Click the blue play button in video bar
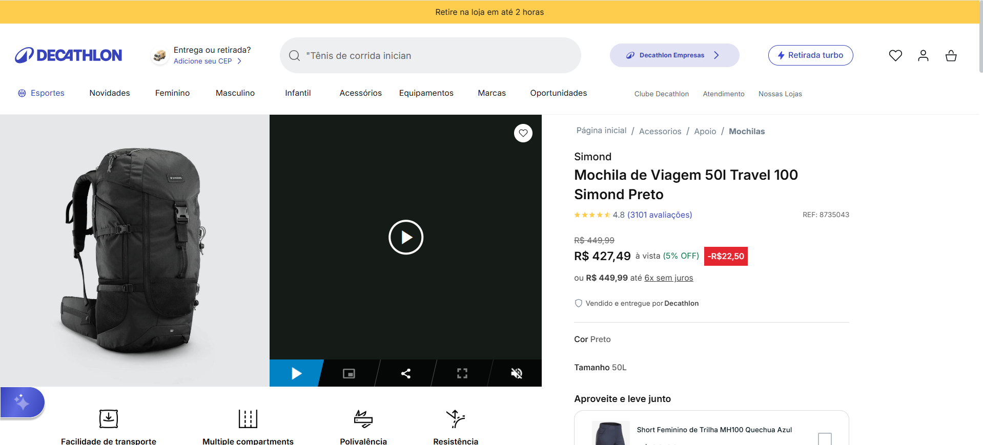The height and width of the screenshot is (445, 983). 296,373
